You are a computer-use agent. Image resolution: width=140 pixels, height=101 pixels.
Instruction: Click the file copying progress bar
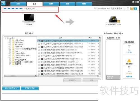click(13, 9)
